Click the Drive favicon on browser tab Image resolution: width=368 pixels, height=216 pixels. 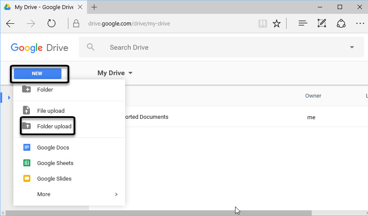tap(7, 7)
